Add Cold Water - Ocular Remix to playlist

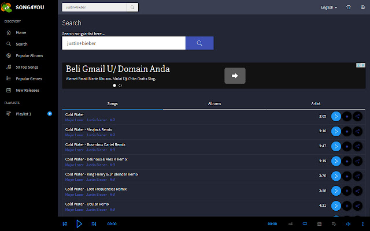pyautogui.click(x=347, y=206)
